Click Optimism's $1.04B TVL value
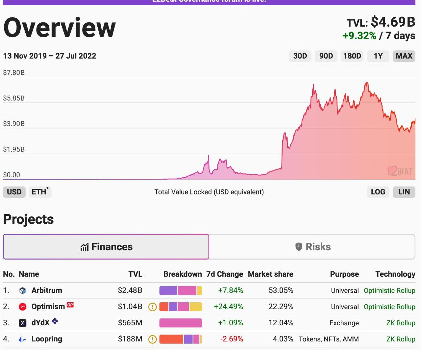This screenshot has width=421, height=350. (x=130, y=307)
